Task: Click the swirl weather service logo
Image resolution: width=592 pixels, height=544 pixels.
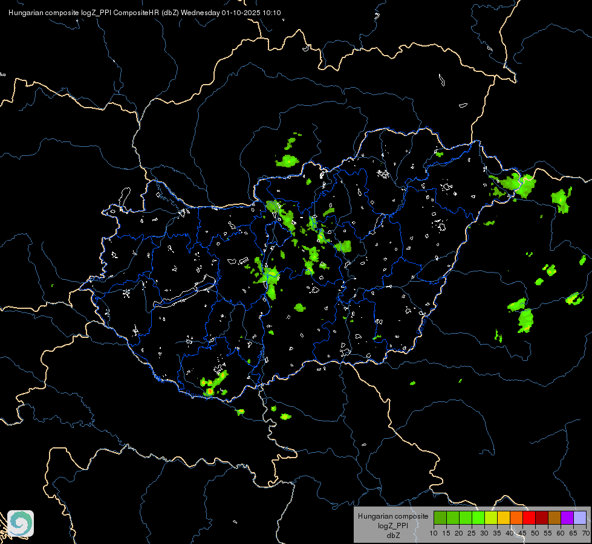Action: pos(21,523)
